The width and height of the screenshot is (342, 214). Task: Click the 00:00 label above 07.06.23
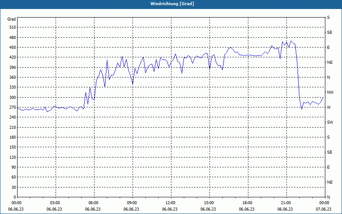325,203
